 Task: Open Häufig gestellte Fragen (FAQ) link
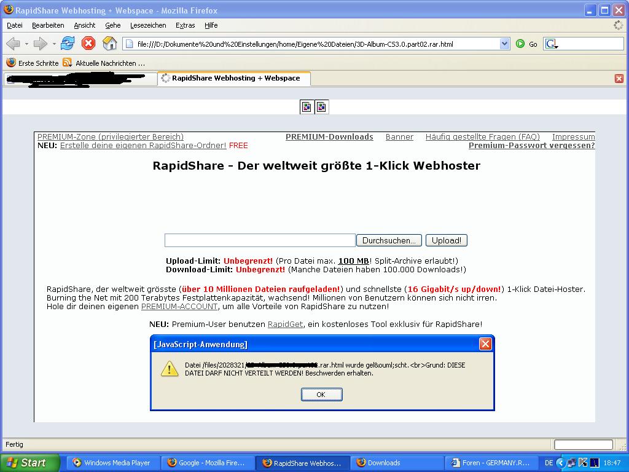coord(483,137)
